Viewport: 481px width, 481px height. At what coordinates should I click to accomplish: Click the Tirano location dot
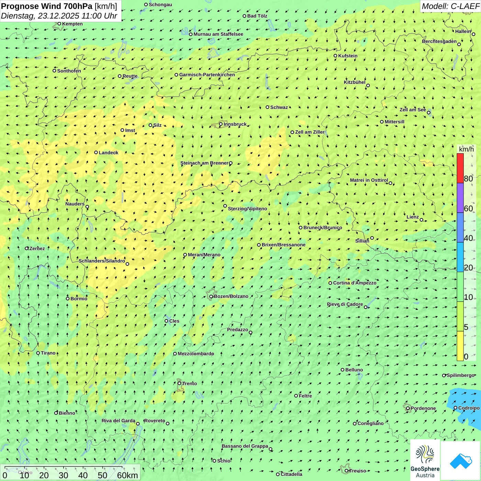tap(38, 353)
